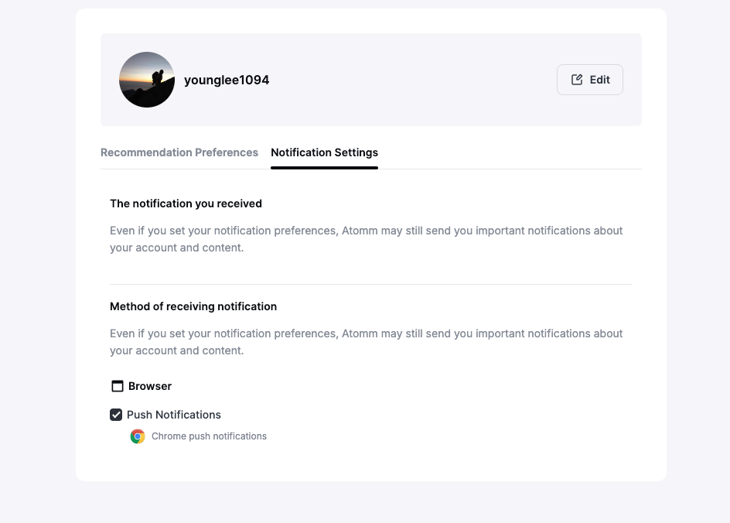Click "The notification you received" heading
The width and height of the screenshot is (730, 523).
point(186,203)
